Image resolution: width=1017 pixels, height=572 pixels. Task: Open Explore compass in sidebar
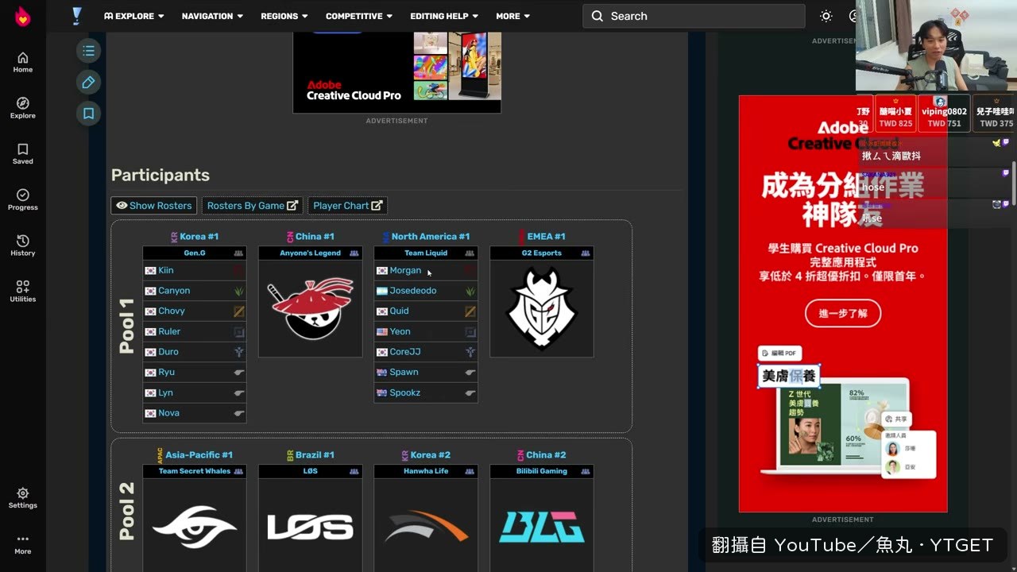[23, 108]
